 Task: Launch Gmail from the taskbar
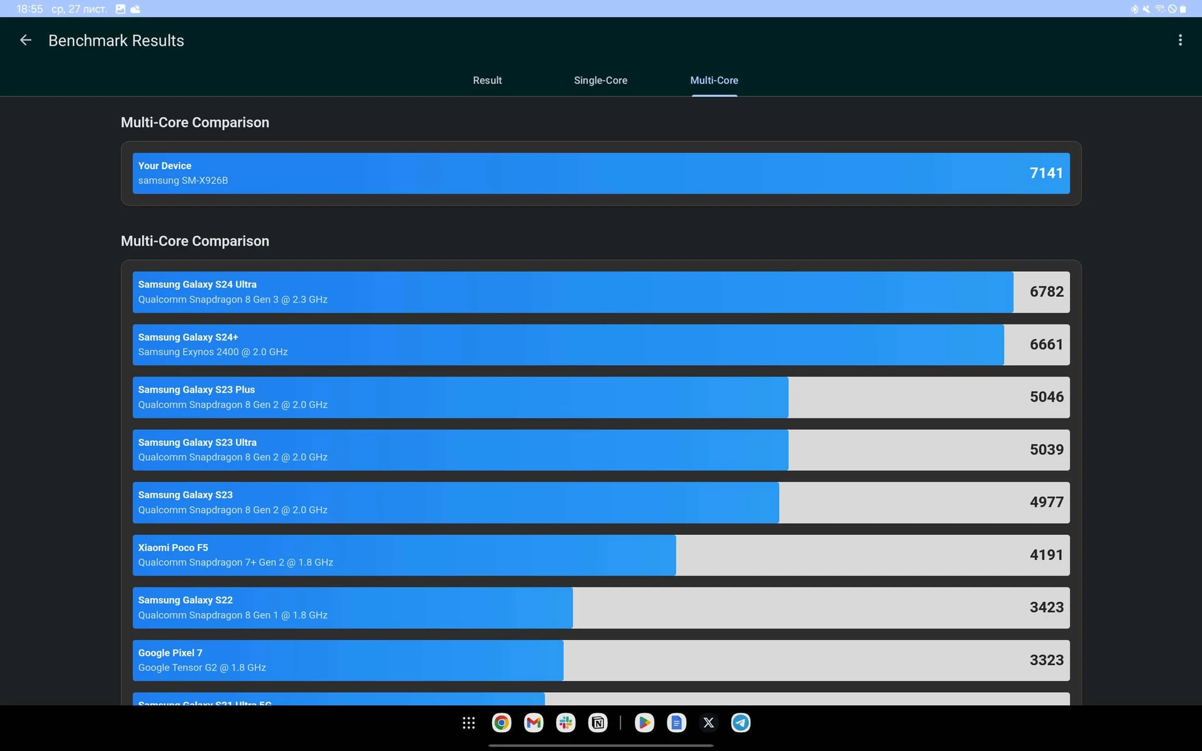pos(533,723)
